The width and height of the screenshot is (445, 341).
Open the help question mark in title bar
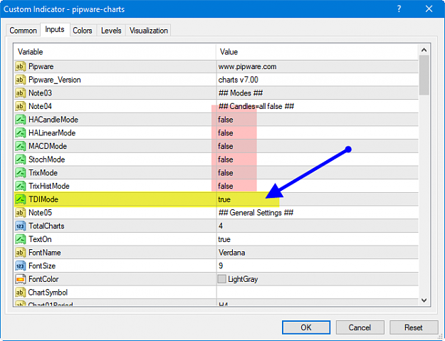pos(399,9)
